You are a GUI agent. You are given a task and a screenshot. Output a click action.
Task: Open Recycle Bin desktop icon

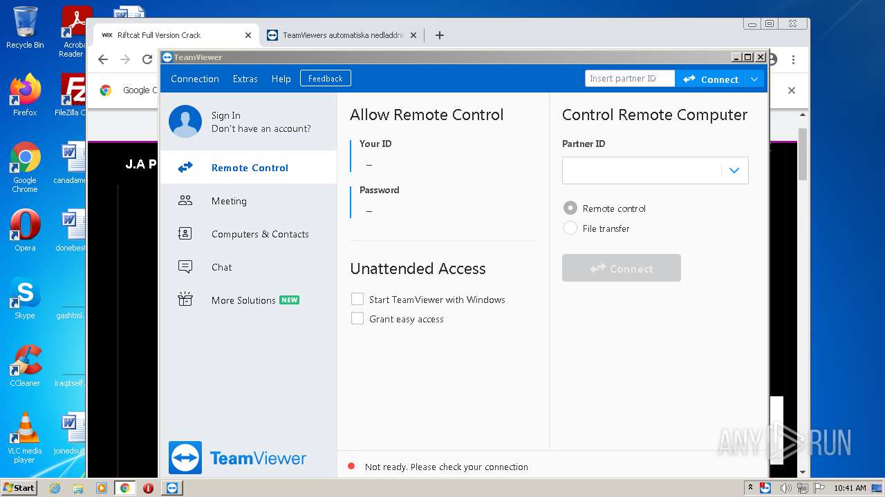(25, 28)
